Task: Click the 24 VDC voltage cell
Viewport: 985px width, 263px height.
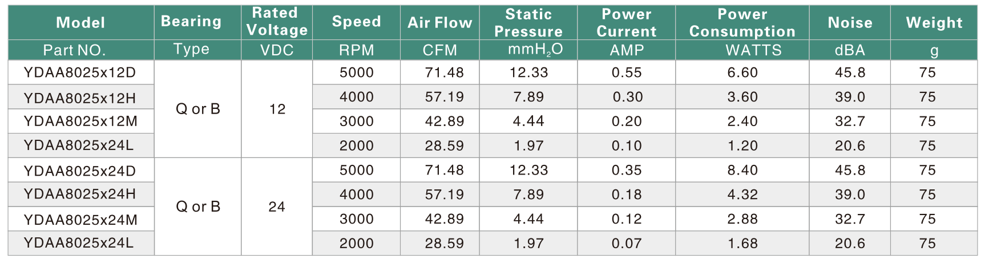Action: [277, 207]
